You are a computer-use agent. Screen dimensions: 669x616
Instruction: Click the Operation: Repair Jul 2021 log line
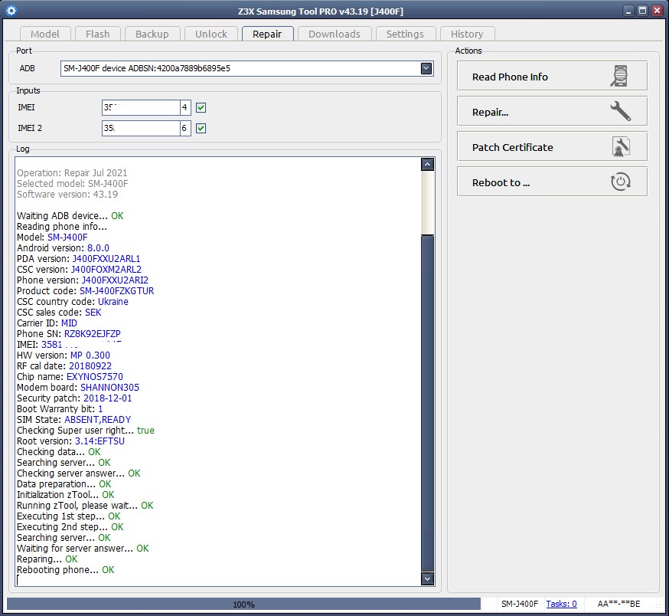coord(72,172)
